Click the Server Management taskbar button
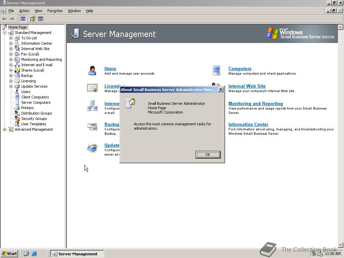 point(77,254)
